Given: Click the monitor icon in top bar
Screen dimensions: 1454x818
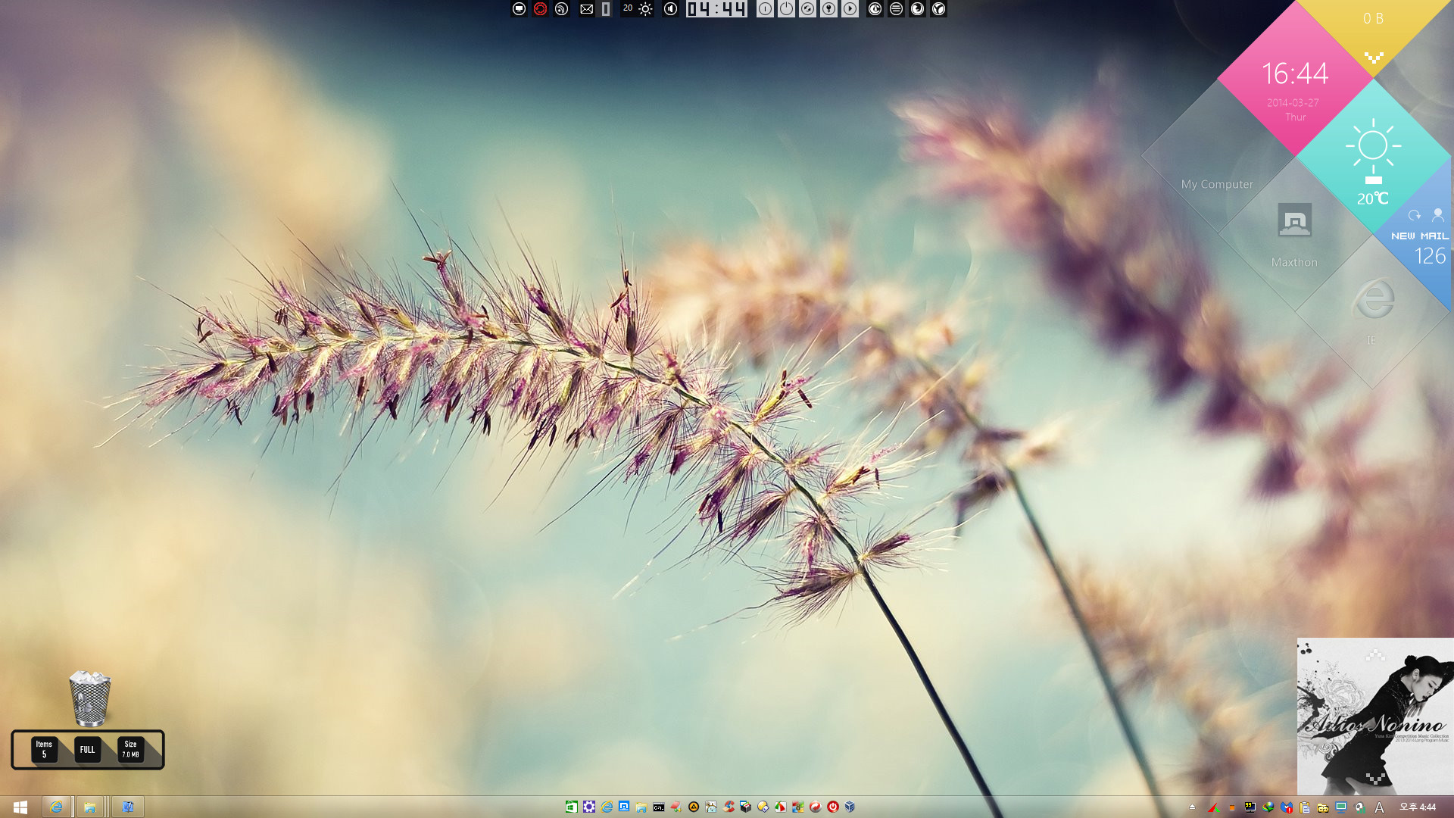Looking at the screenshot, I should (x=519, y=9).
